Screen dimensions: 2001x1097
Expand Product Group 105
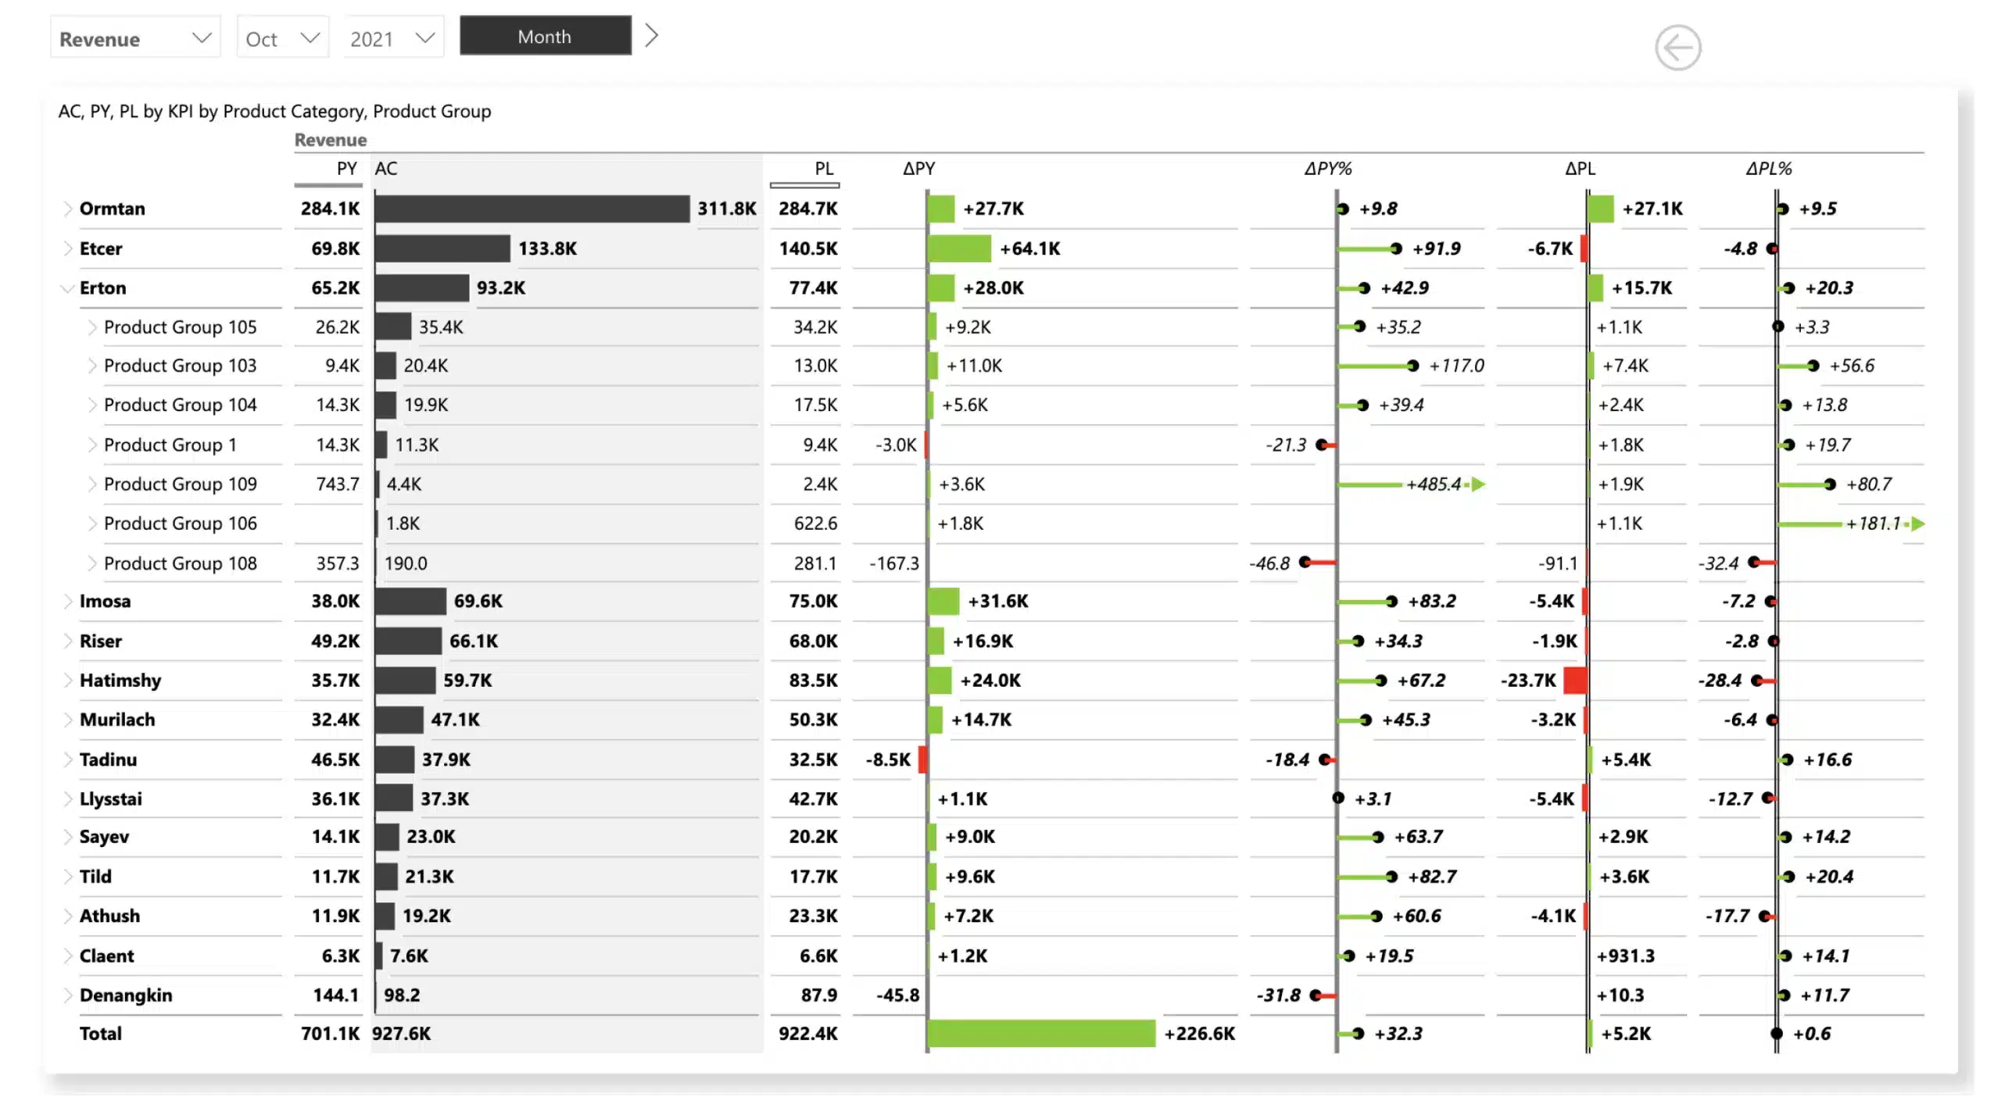click(93, 327)
